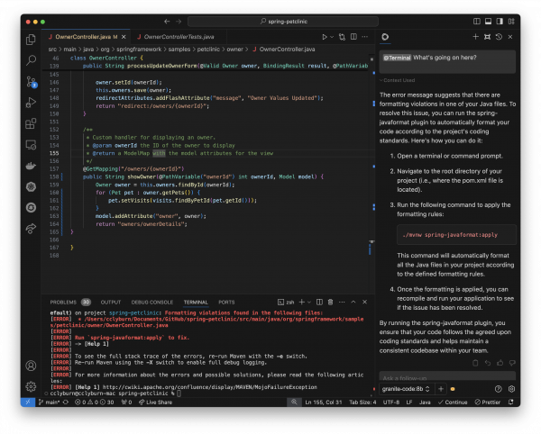Toggle the secondary side bar layout button
This screenshot has height=434, width=541.
point(499,19)
